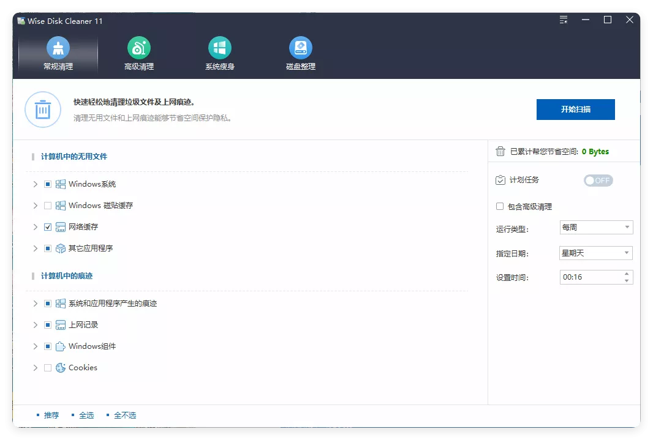Expand the Windows系统 tree item
653x440 pixels.
click(x=35, y=184)
